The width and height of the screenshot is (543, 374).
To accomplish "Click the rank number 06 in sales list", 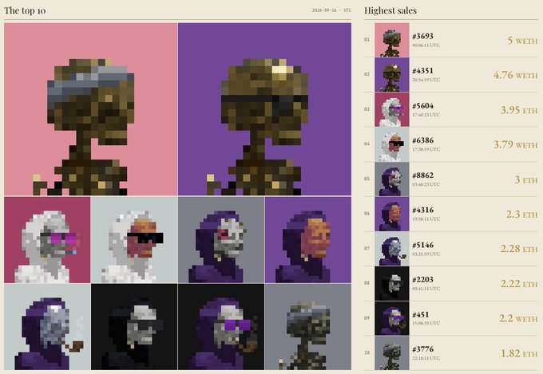I will 367,214.
